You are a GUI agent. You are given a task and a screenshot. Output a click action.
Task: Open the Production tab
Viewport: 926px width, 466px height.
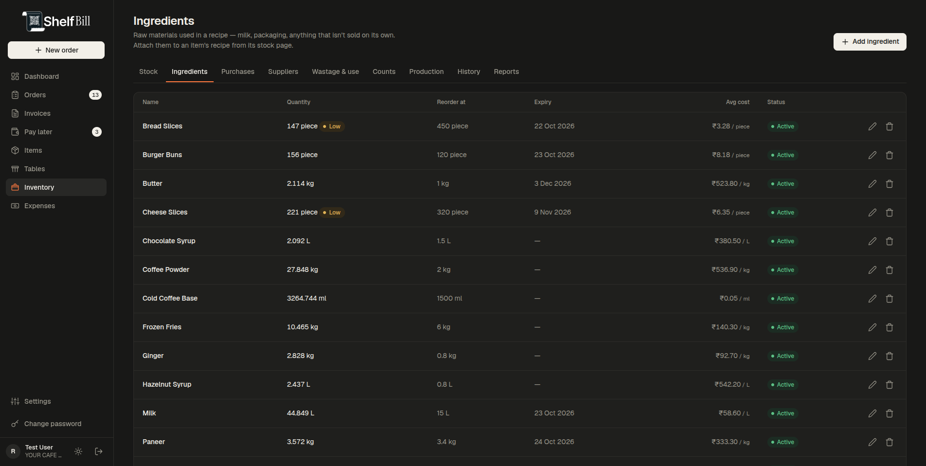pos(426,72)
